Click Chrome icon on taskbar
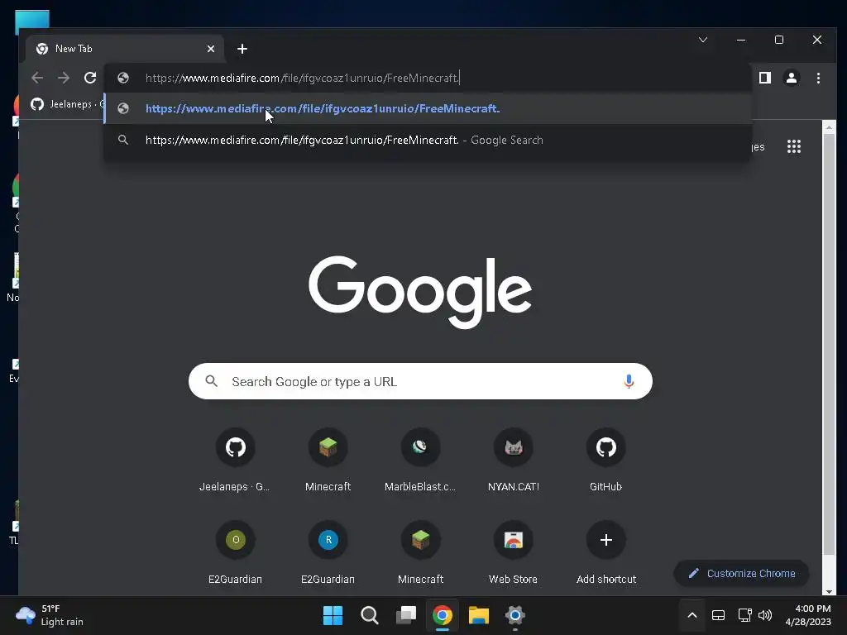847x635 pixels. point(443,615)
